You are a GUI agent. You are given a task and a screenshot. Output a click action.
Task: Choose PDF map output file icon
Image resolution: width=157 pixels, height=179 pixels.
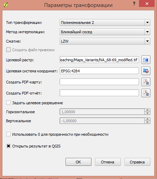(x=146, y=82)
